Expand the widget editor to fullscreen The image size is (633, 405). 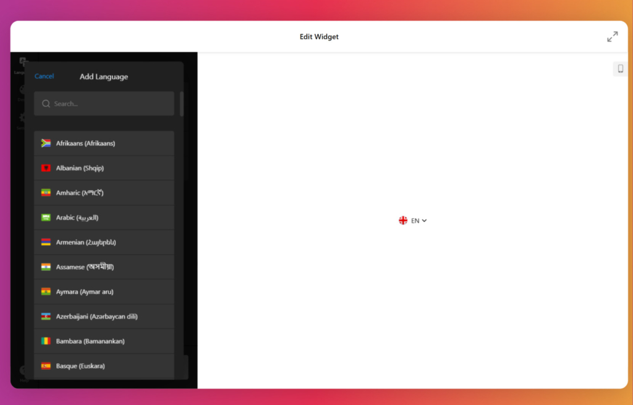tap(613, 36)
